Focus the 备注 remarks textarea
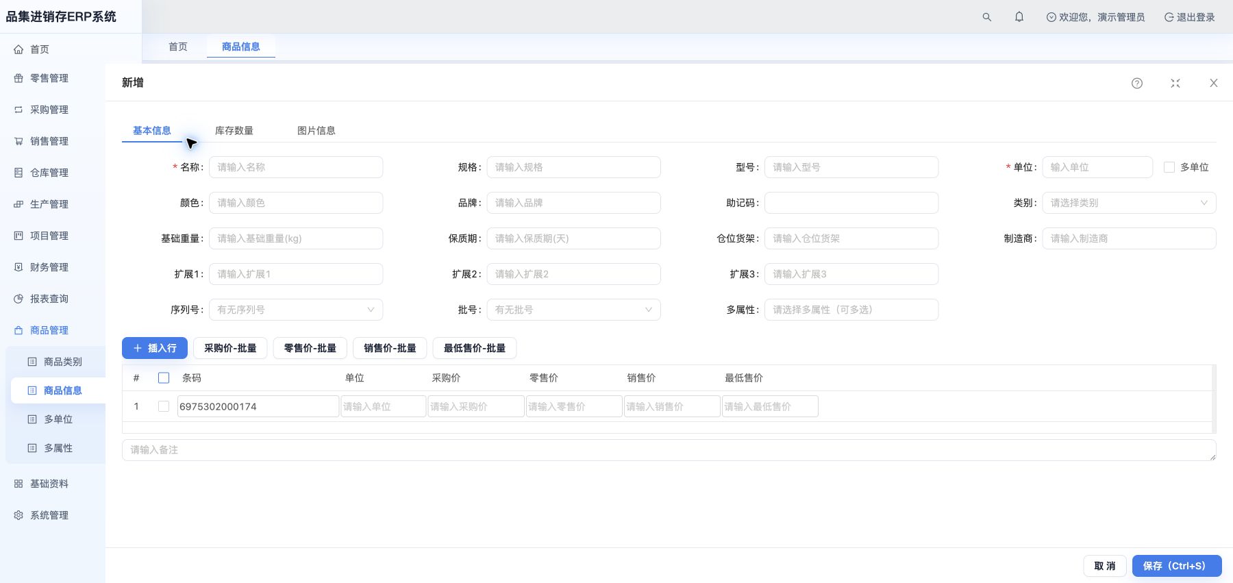The height and width of the screenshot is (583, 1233). tap(669, 450)
